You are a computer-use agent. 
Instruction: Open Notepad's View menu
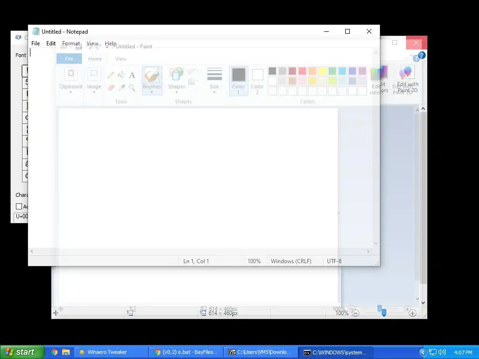pos(92,43)
